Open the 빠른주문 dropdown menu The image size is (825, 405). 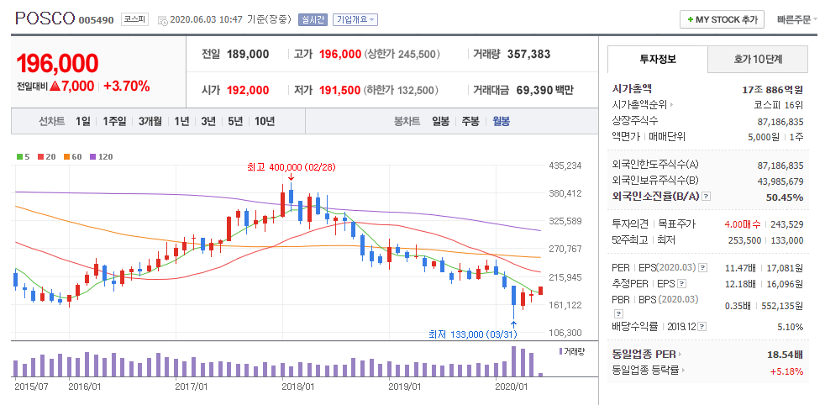click(x=797, y=20)
